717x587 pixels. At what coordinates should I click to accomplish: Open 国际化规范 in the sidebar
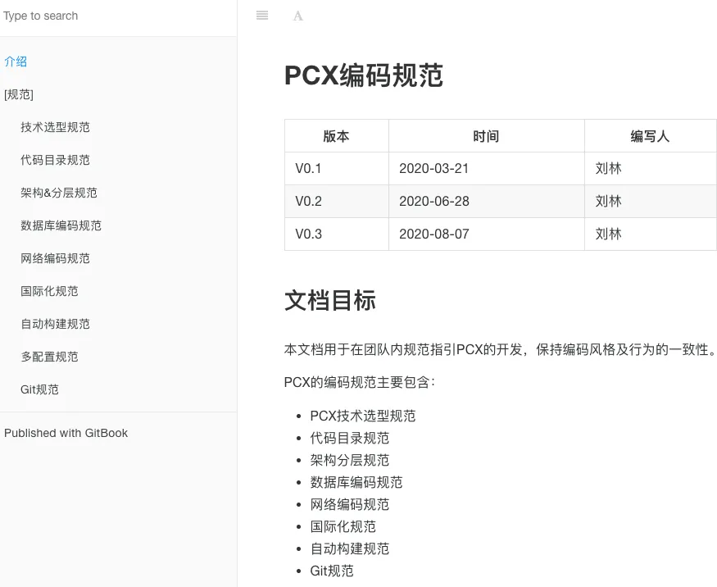tap(49, 291)
